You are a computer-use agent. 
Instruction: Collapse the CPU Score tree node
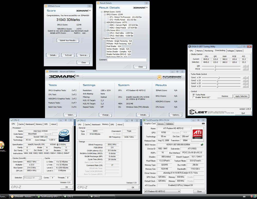pos(105,30)
